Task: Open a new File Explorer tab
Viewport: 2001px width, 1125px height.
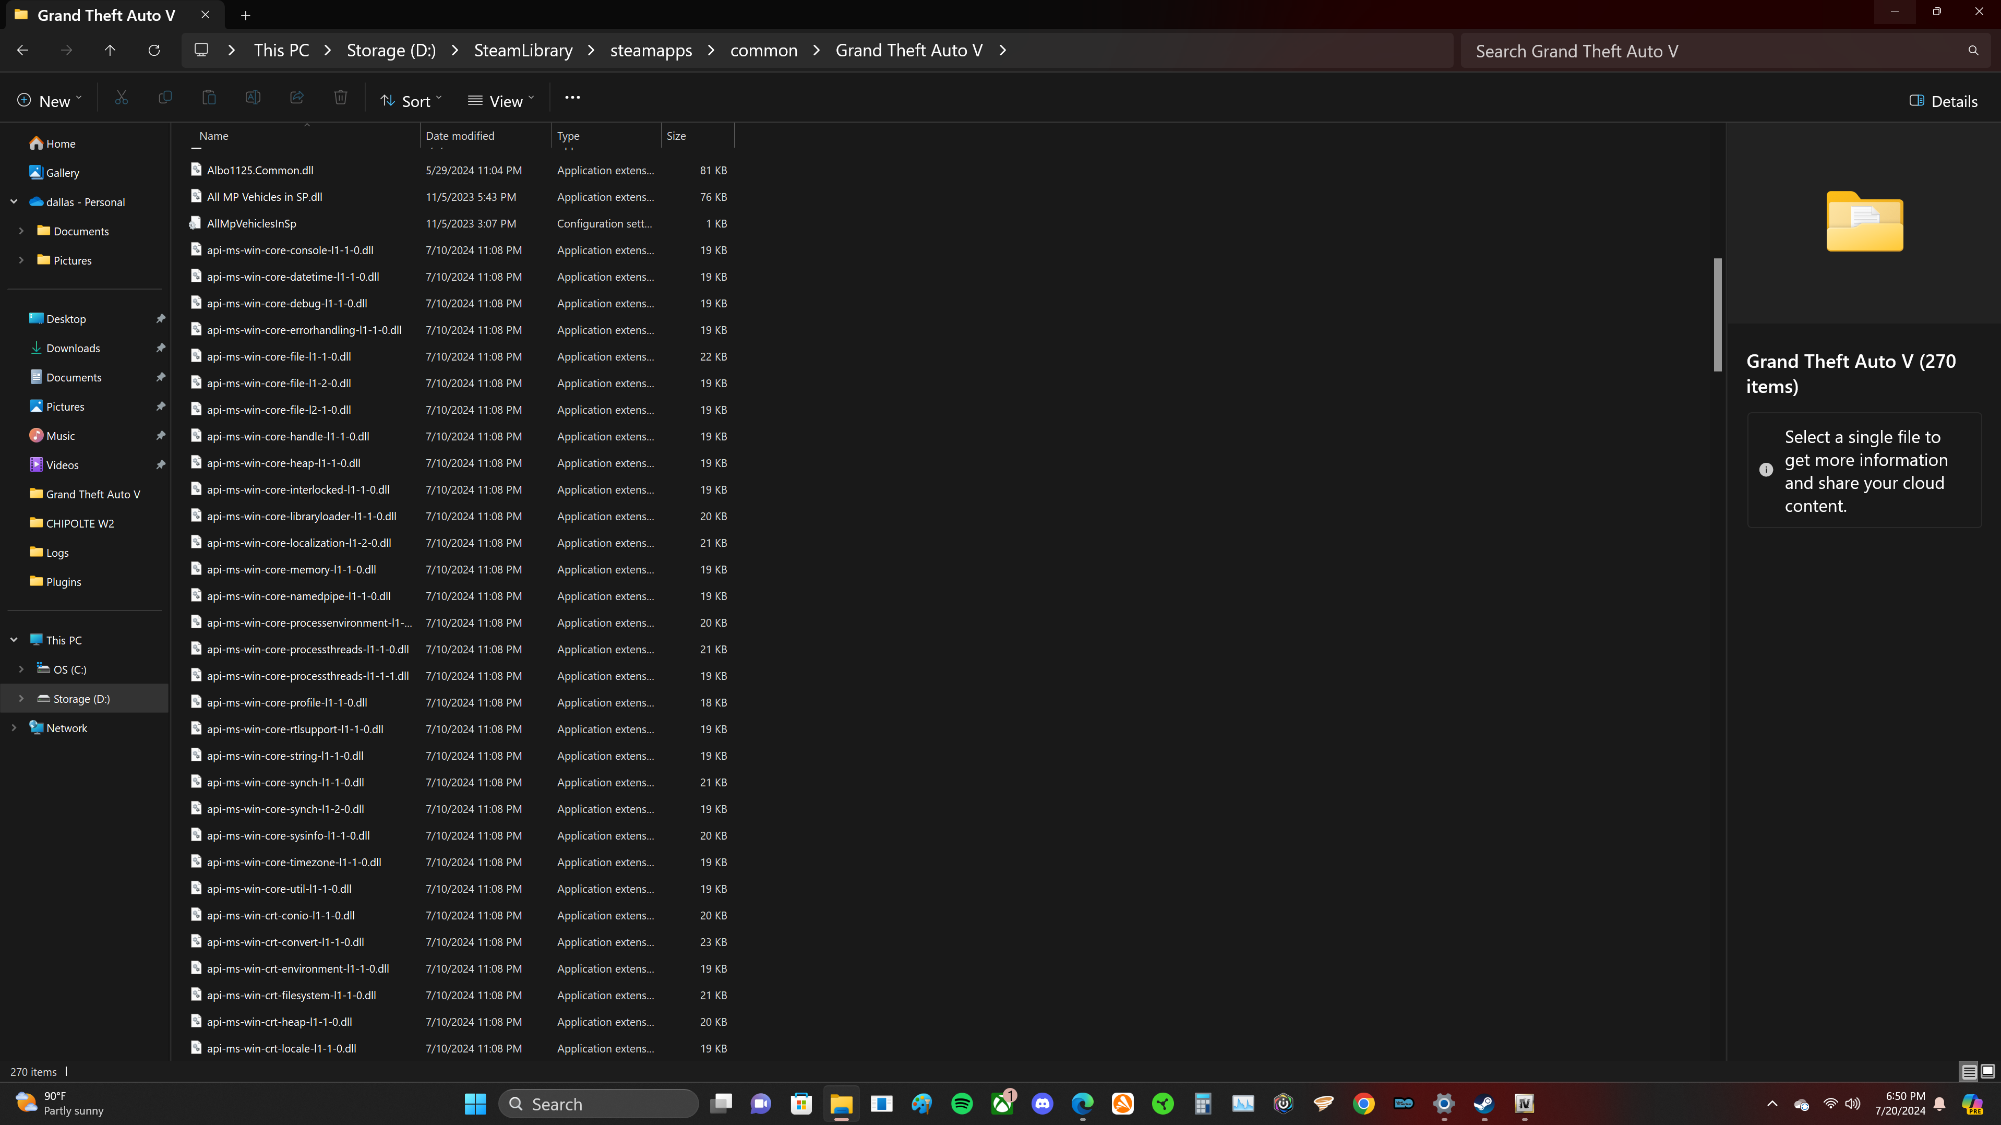Action: click(x=245, y=15)
